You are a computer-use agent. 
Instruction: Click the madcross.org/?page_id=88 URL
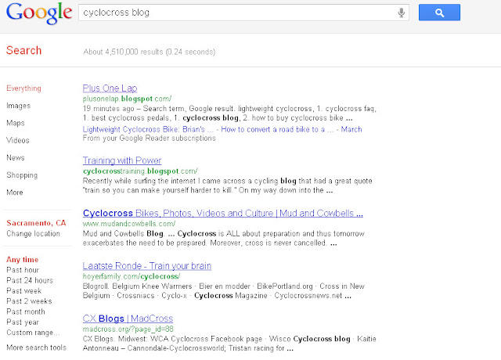[128, 329]
